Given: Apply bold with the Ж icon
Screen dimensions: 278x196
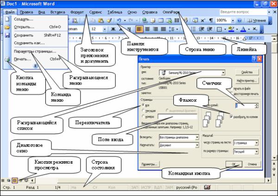Looking at the screenshot, I should point(113,29).
